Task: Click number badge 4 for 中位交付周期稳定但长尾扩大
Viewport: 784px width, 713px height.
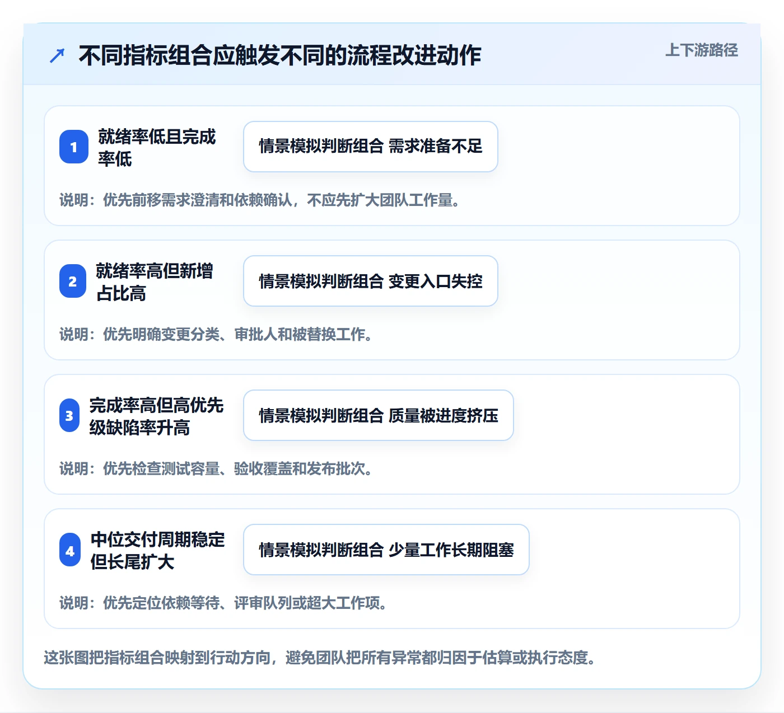Action: tap(70, 550)
